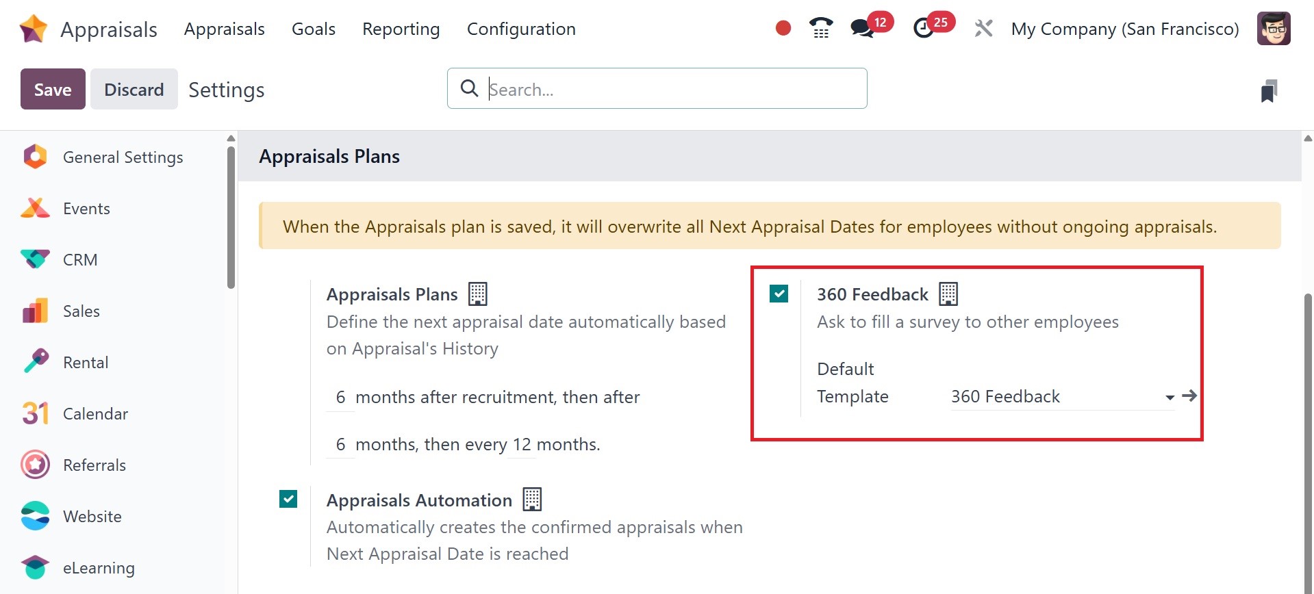Expand the Default Template dropdown
1314x594 pixels.
point(1170,397)
